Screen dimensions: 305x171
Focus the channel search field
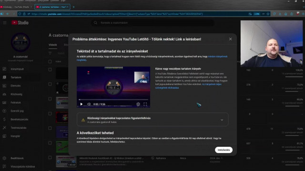point(152,23)
